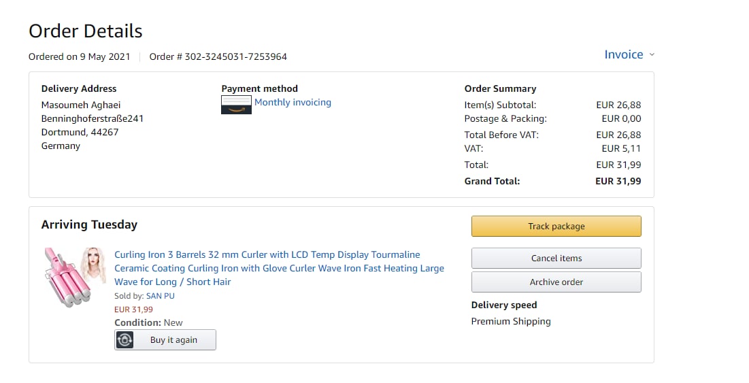Click the Order Details page heading
The height and width of the screenshot is (383, 749).
[x=86, y=31]
